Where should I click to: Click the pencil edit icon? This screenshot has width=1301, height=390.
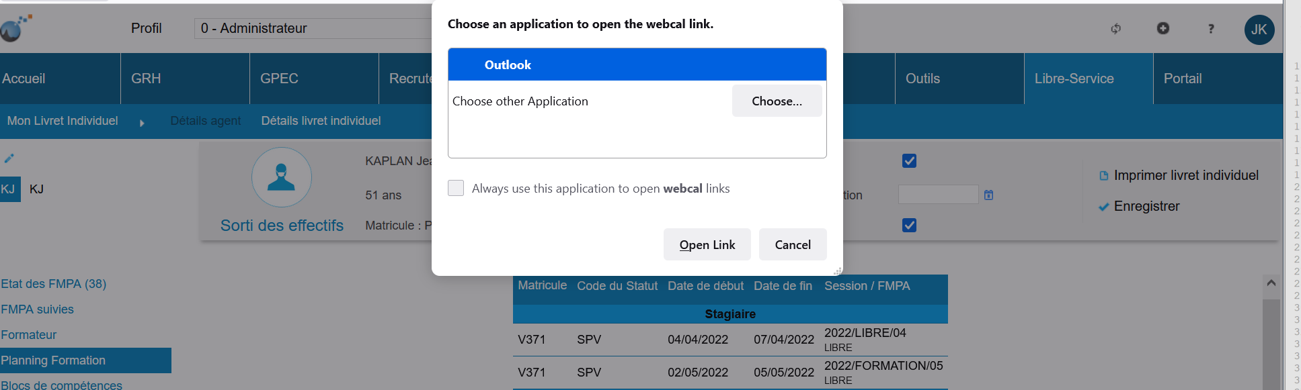(9, 158)
